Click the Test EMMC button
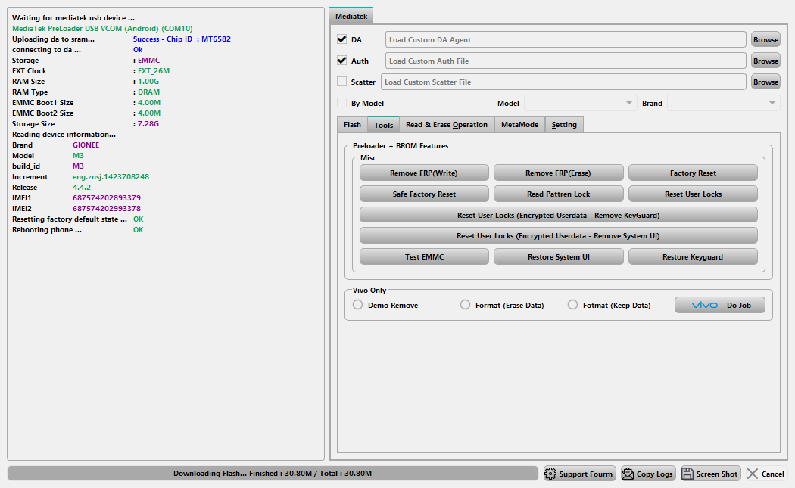 coord(424,257)
